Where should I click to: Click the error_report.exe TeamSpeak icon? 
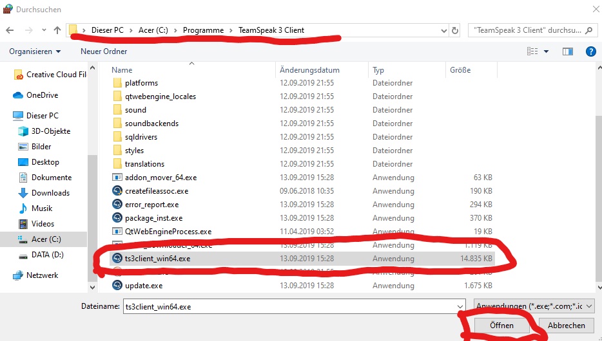(x=117, y=204)
